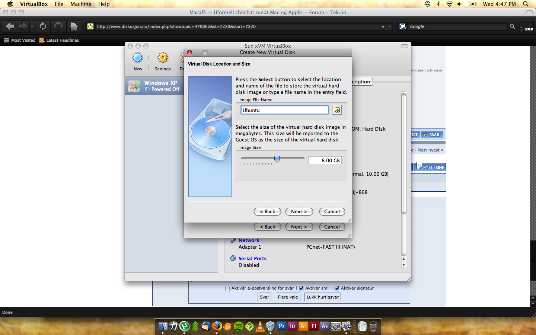The width and height of the screenshot is (536, 335).
Task: Click Next in Create New Virtual Disk dialog
Action: [x=299, y=211]
